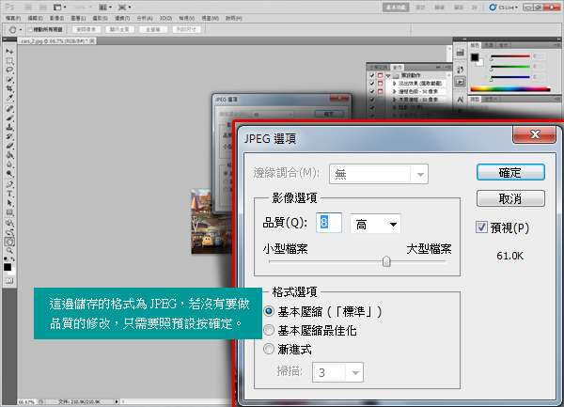
Task: Toggle Quick Mask mode at toolbox bottom
Action: click(x=9, y=281)
